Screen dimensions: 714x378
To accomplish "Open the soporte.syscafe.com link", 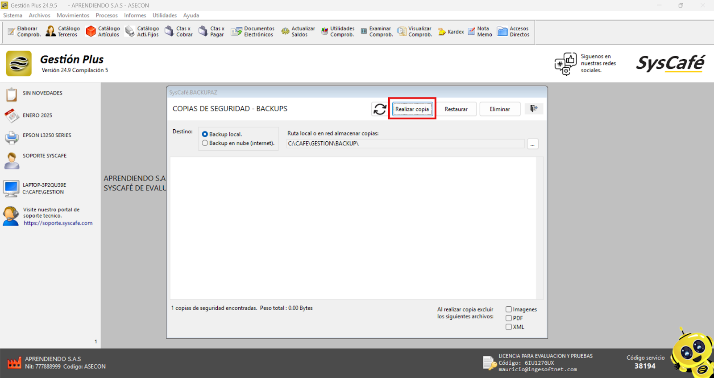I will pyautogui.click(x=58, y=223).
